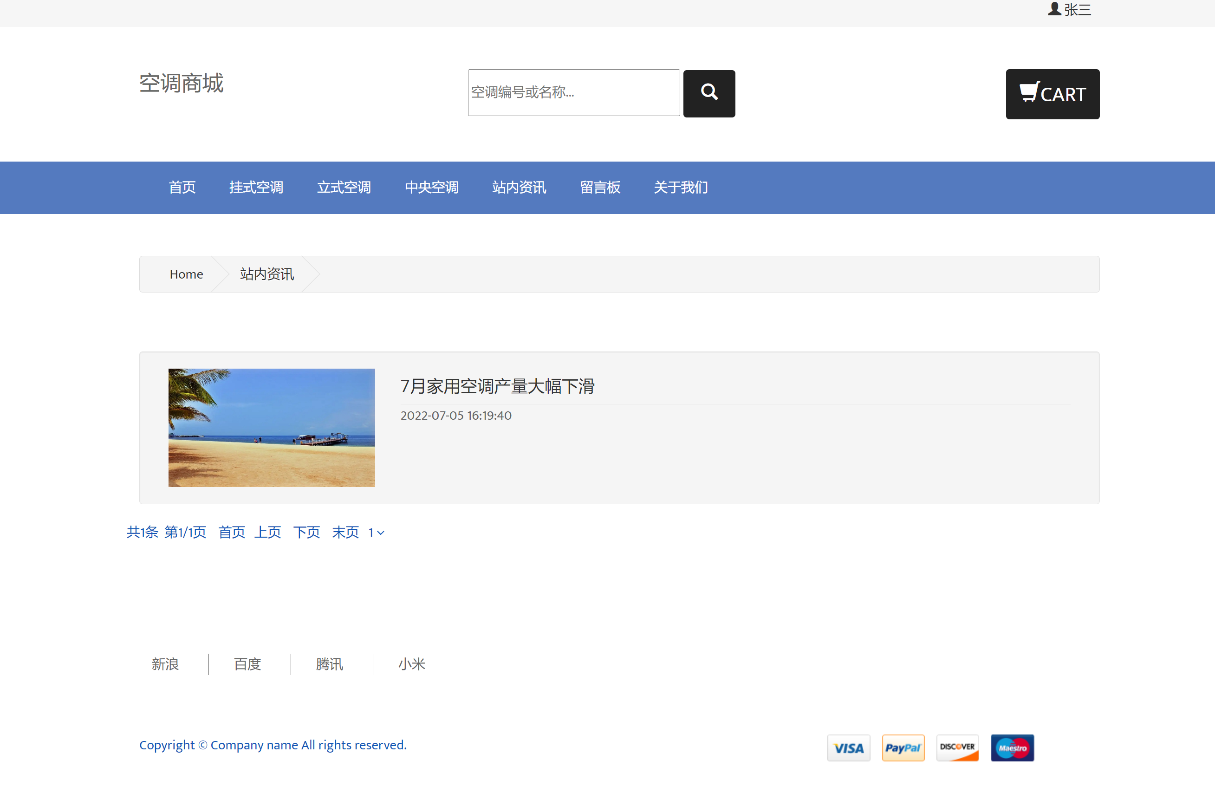Visit the 关于我们 page
1215x793 pixels.
click(x=681, y=188)
